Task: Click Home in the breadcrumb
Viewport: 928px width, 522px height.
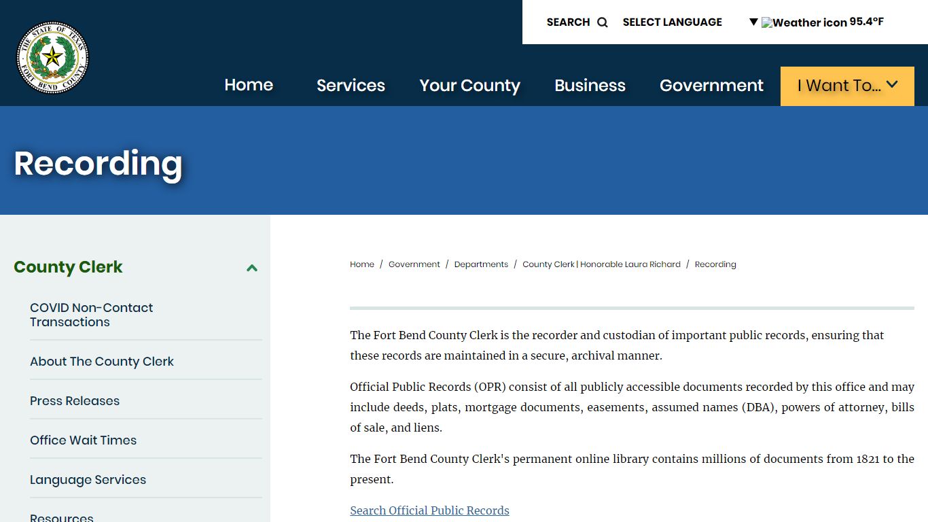Action: 362,264
